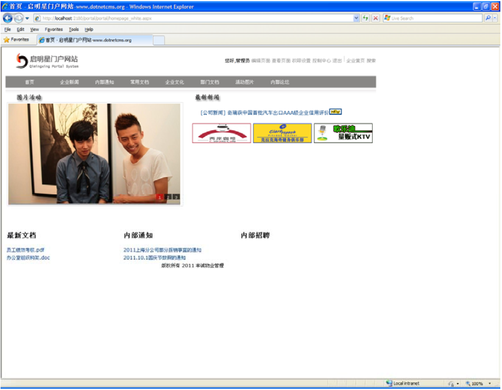Viewport: 502px width, 390px height.
Task: Click the blank New Tab button
Action: [x=159, y=40]
